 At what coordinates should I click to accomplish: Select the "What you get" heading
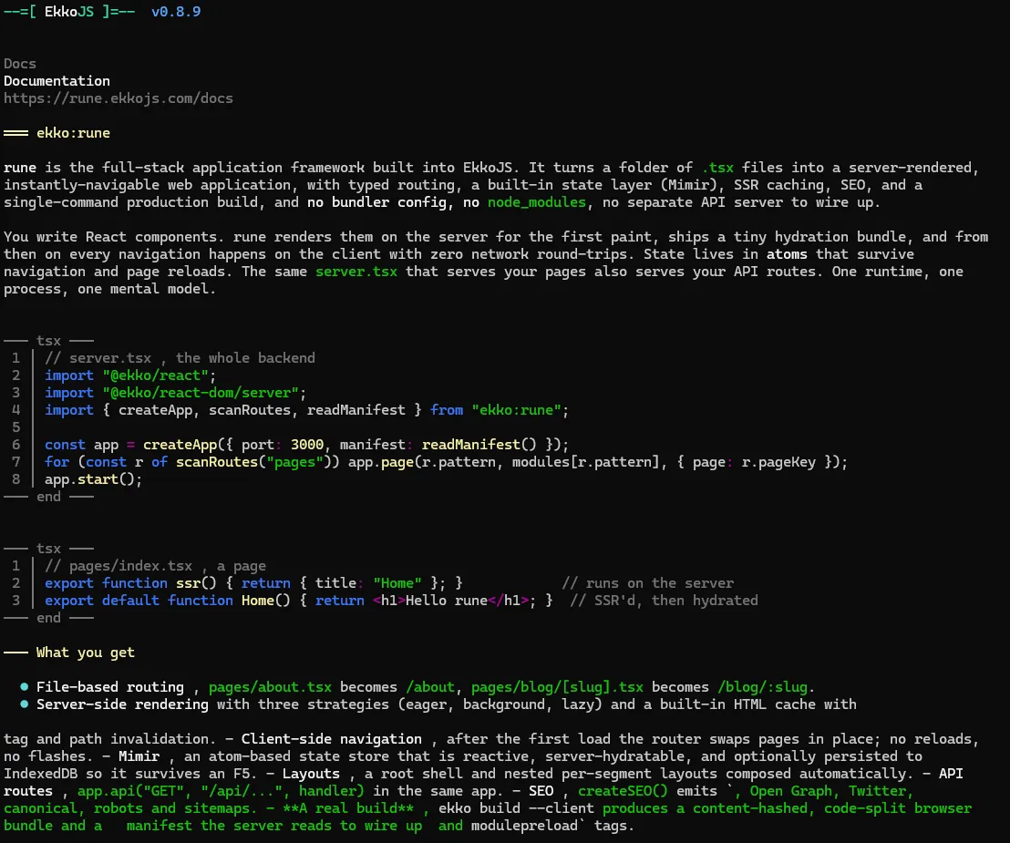point(86,653)
